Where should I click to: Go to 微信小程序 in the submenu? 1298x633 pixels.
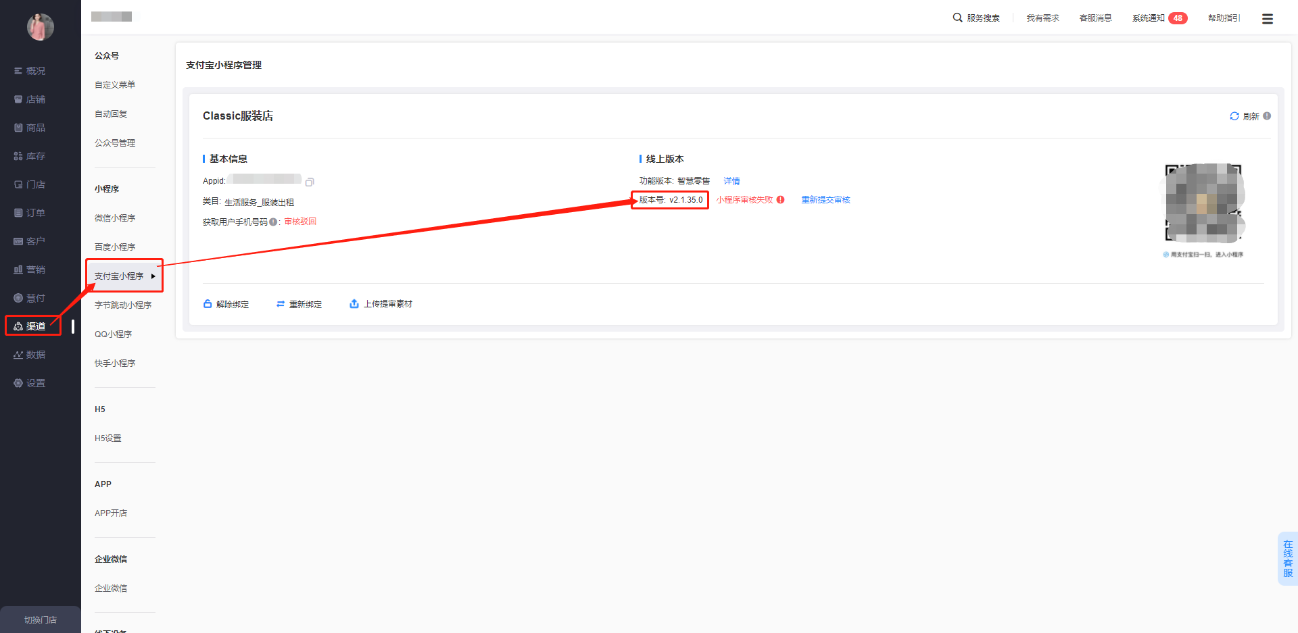115,218
